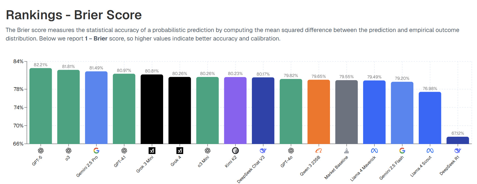Click the Meta icon for Llama 4 Scout

pos(430,151)
